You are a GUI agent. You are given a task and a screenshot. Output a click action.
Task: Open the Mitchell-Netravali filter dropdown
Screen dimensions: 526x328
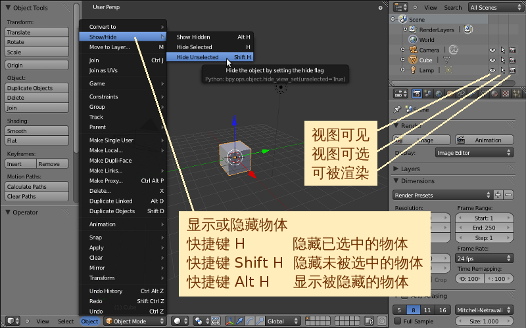(x=484, y=310)
